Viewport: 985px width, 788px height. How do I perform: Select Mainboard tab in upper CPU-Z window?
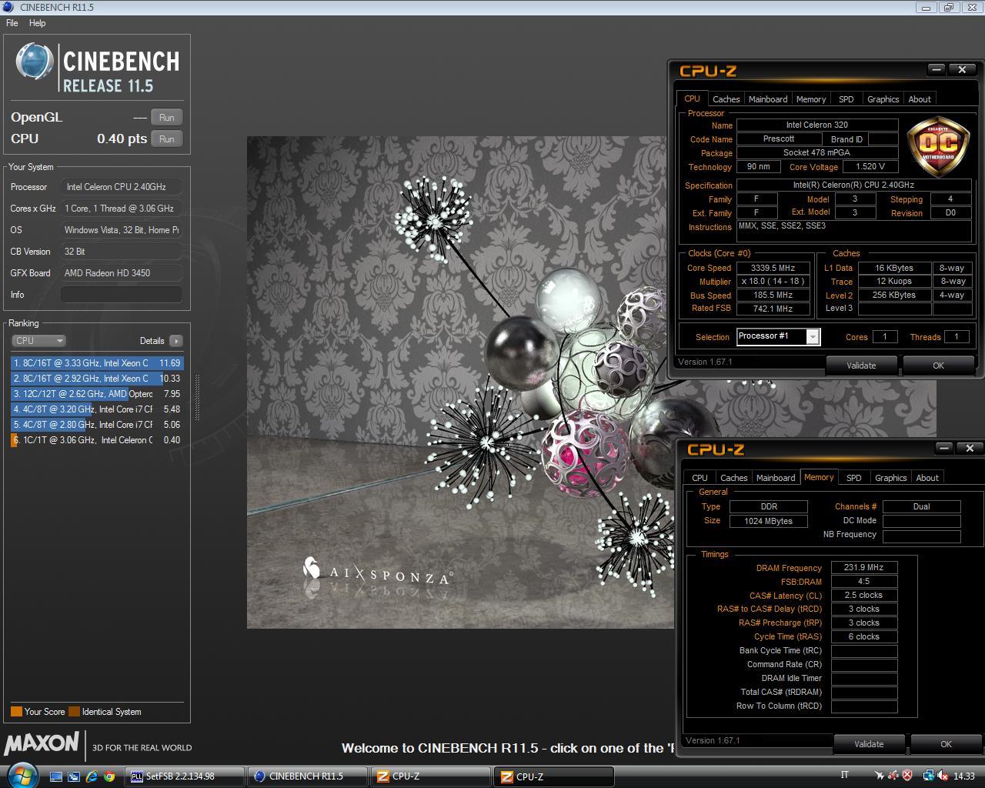click(x=768, y=99)
